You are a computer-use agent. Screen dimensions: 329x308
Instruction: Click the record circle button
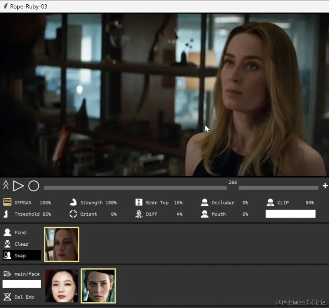tap(34, 186)
